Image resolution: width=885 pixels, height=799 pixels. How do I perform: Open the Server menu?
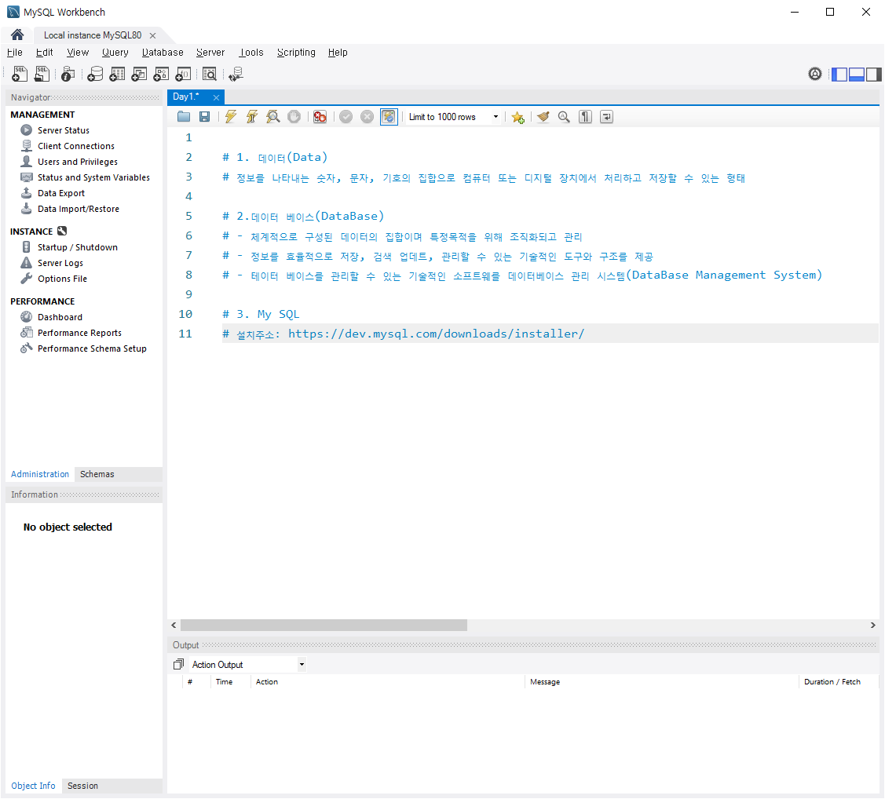(210, 53)
